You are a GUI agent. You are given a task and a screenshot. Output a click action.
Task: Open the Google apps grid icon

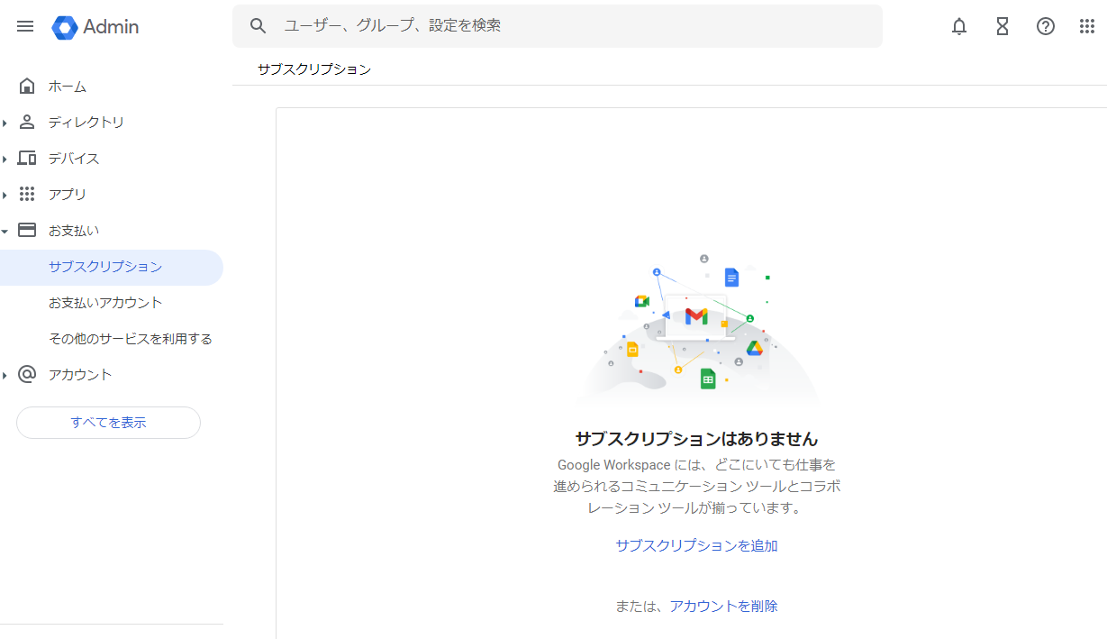(1087, 26)
